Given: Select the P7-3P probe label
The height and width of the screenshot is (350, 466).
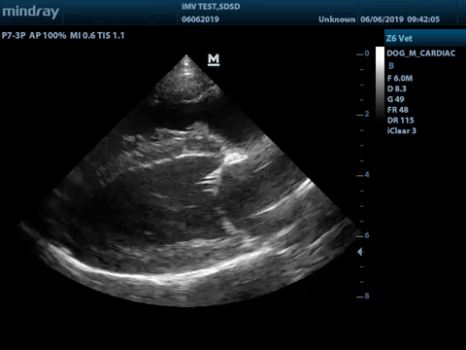Looking at the screenshot, I should click(14, 36).
